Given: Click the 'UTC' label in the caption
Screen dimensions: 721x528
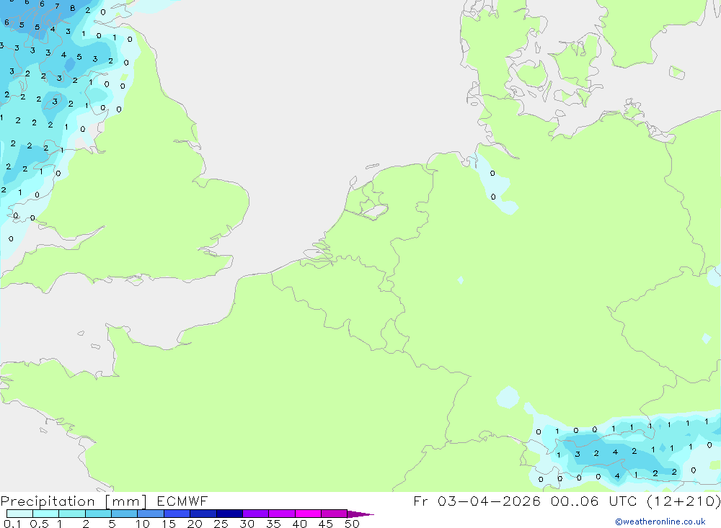Looking at the screenshot, I should [623, 501].
